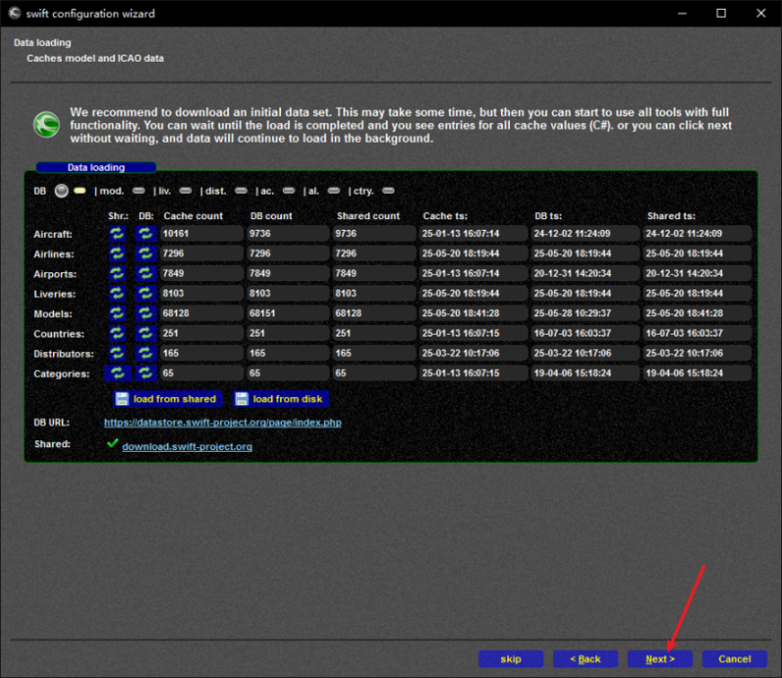Open the download.swift-project.org shared link
This screenshot has width=782, height=678.
point(187,446)
